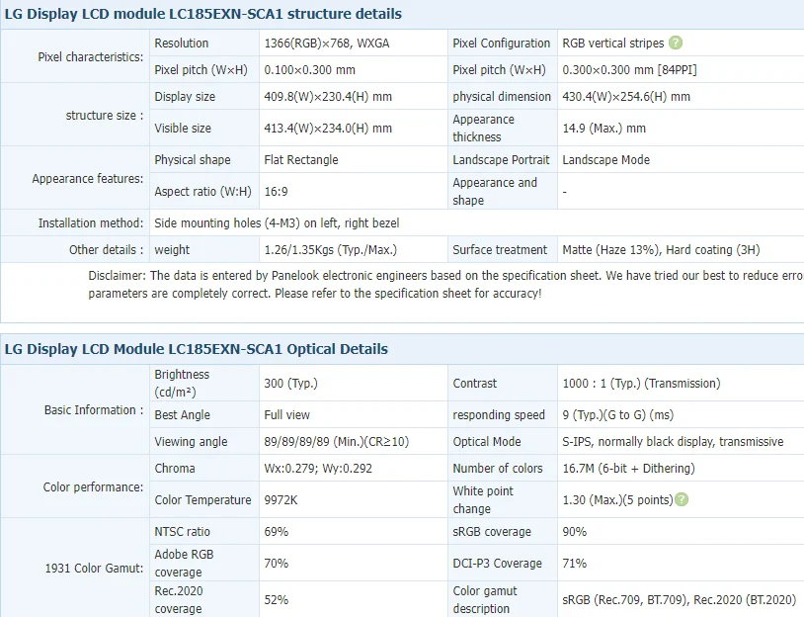
Task: Click the value "0.300×0.300 mm [84PPI]"
Action: click(629, 70)
